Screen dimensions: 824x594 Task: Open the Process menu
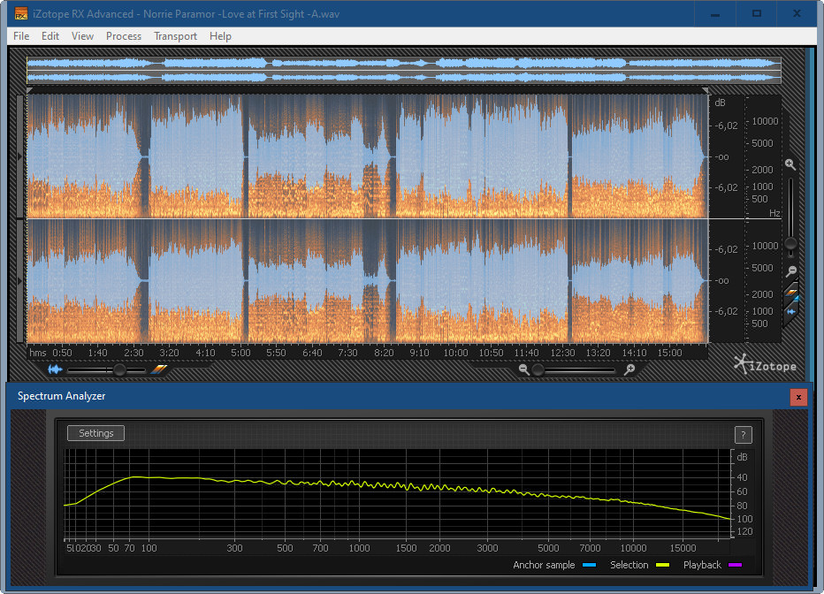click(x=124, y=36)
